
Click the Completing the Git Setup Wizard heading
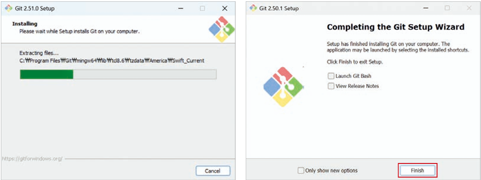pos(396,27)
